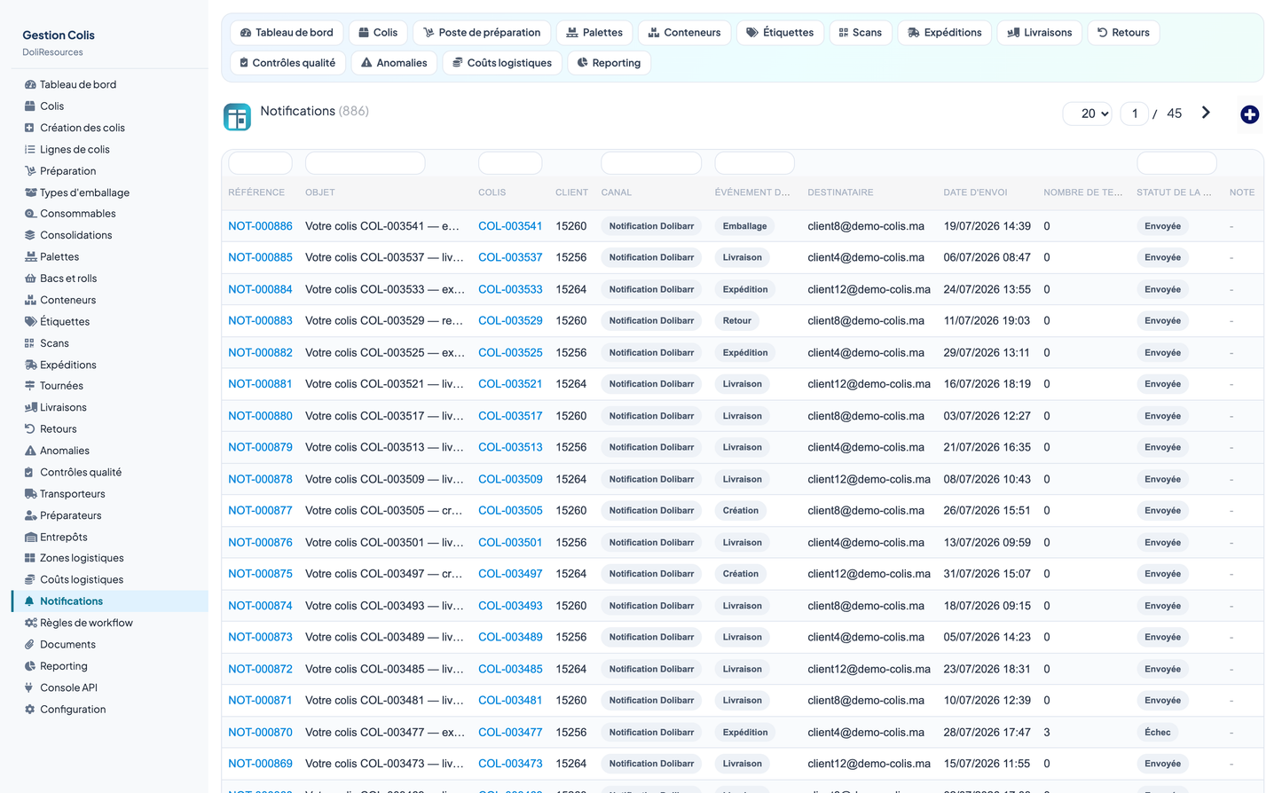Switch to the Palettes top tab
This screenshot has width=1282, height=793.
point(594,33)
